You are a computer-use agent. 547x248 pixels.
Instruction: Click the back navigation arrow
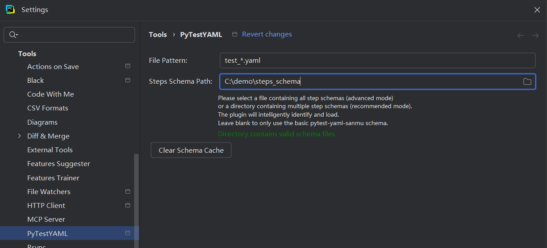[x=520, y=36]
